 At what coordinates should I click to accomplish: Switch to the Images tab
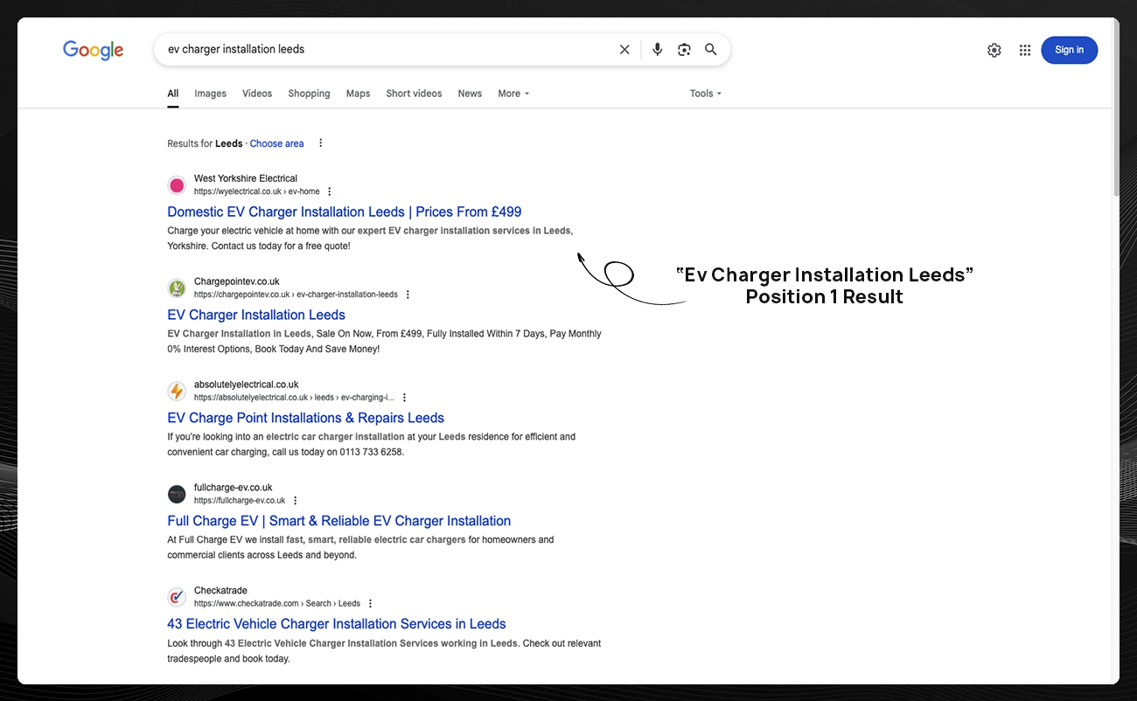coord(210,94)
